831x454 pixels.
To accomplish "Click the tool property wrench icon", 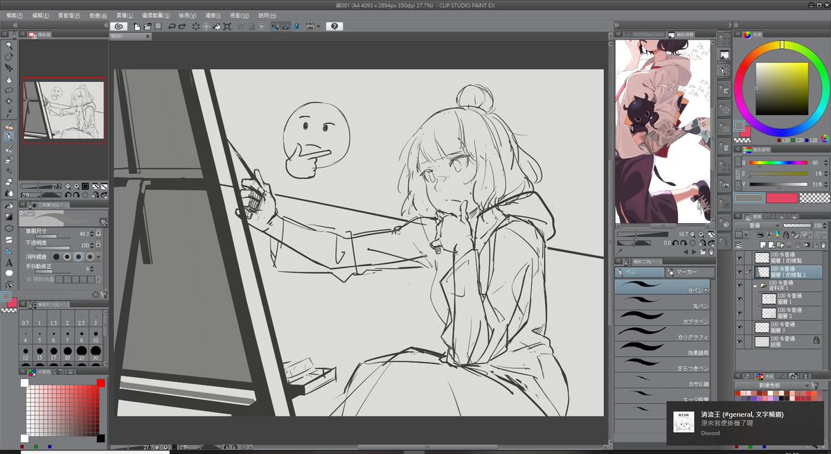I will pyautogui.click(x=105, y=293).
